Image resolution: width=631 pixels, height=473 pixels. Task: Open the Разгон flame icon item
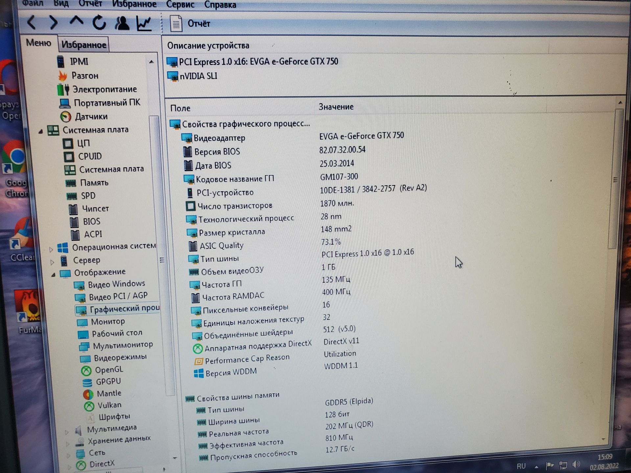tap(79, 76)
